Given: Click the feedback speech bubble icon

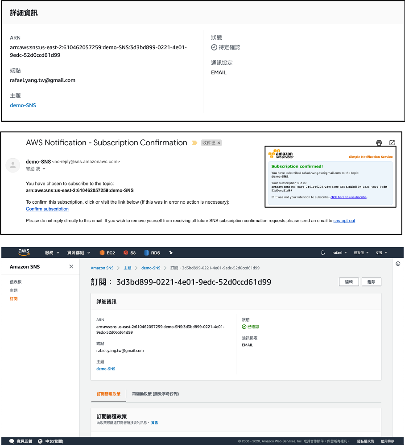Looking at the screenshot, I should pyautogui.click(x=12, y=441).
